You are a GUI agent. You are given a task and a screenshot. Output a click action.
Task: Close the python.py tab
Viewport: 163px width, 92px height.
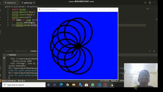(x=34, y=3)
